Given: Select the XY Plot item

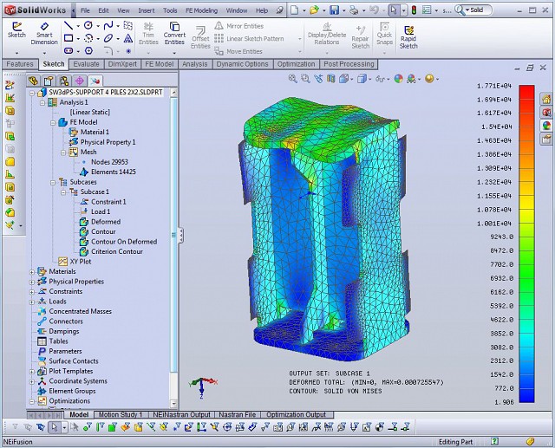Looking at the screenshot, I should click(81, 262).
